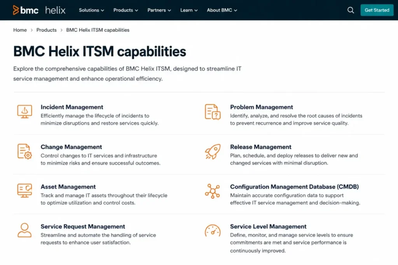The image size is (398, 265).
Task: Click the Get Started button
Action: point(377,10)
